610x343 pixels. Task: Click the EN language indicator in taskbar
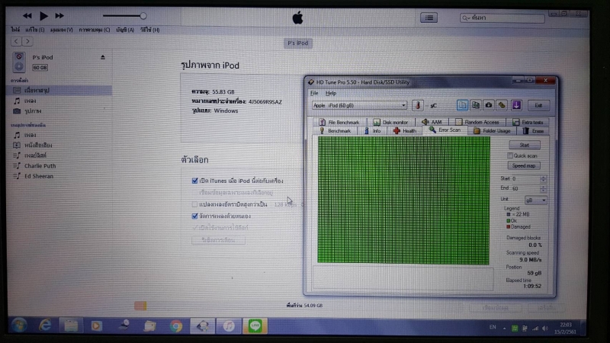(493, 328)
